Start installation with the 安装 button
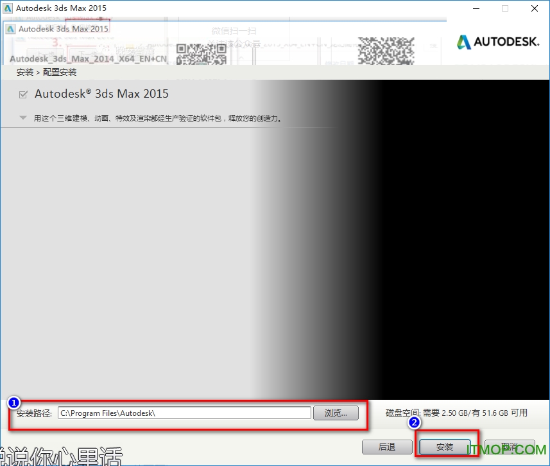The width and height of the screenshot is (550, 466). click(445, 447)
